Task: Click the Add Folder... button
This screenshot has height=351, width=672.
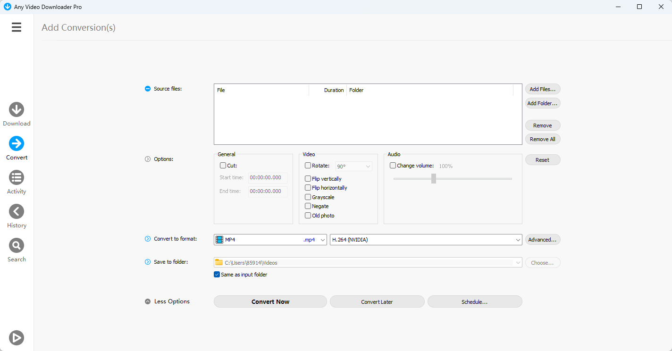Action: (x=543, y=103)
